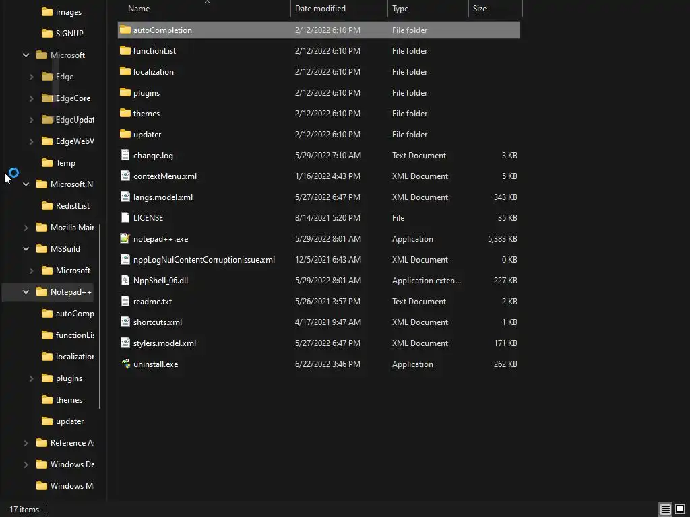
Task: Switch to details view using status bar icon
Action: [665, 509]
